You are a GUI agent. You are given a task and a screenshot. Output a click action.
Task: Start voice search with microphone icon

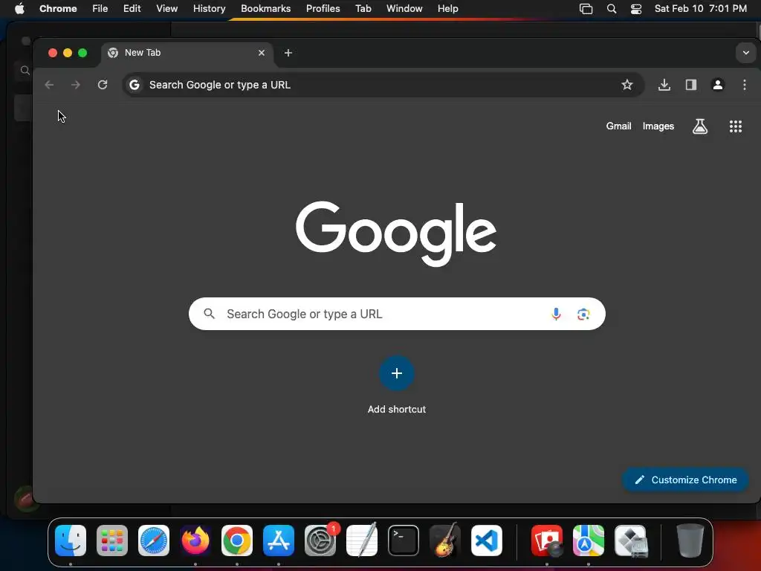pyautogui.click(x=556, y=314)
